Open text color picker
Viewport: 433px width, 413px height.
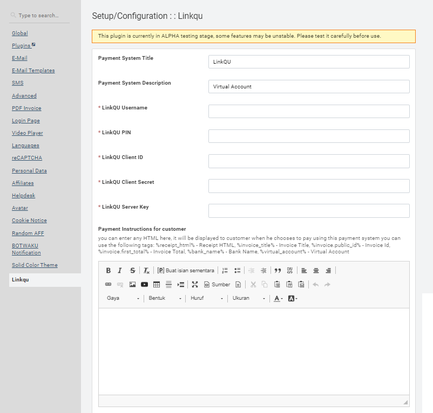point(278,298)
